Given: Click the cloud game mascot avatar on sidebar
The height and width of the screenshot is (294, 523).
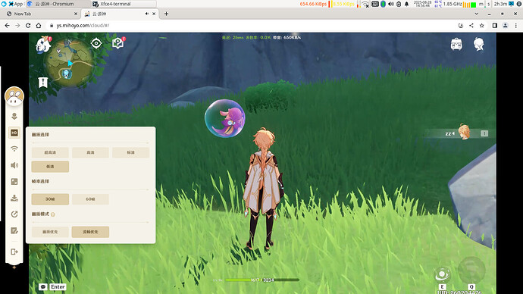Looking at the screenshot, I should pyautogui.click(x=14, y=96).
